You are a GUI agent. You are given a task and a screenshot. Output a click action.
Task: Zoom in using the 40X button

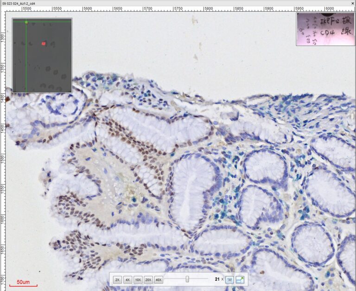point(159,279)
